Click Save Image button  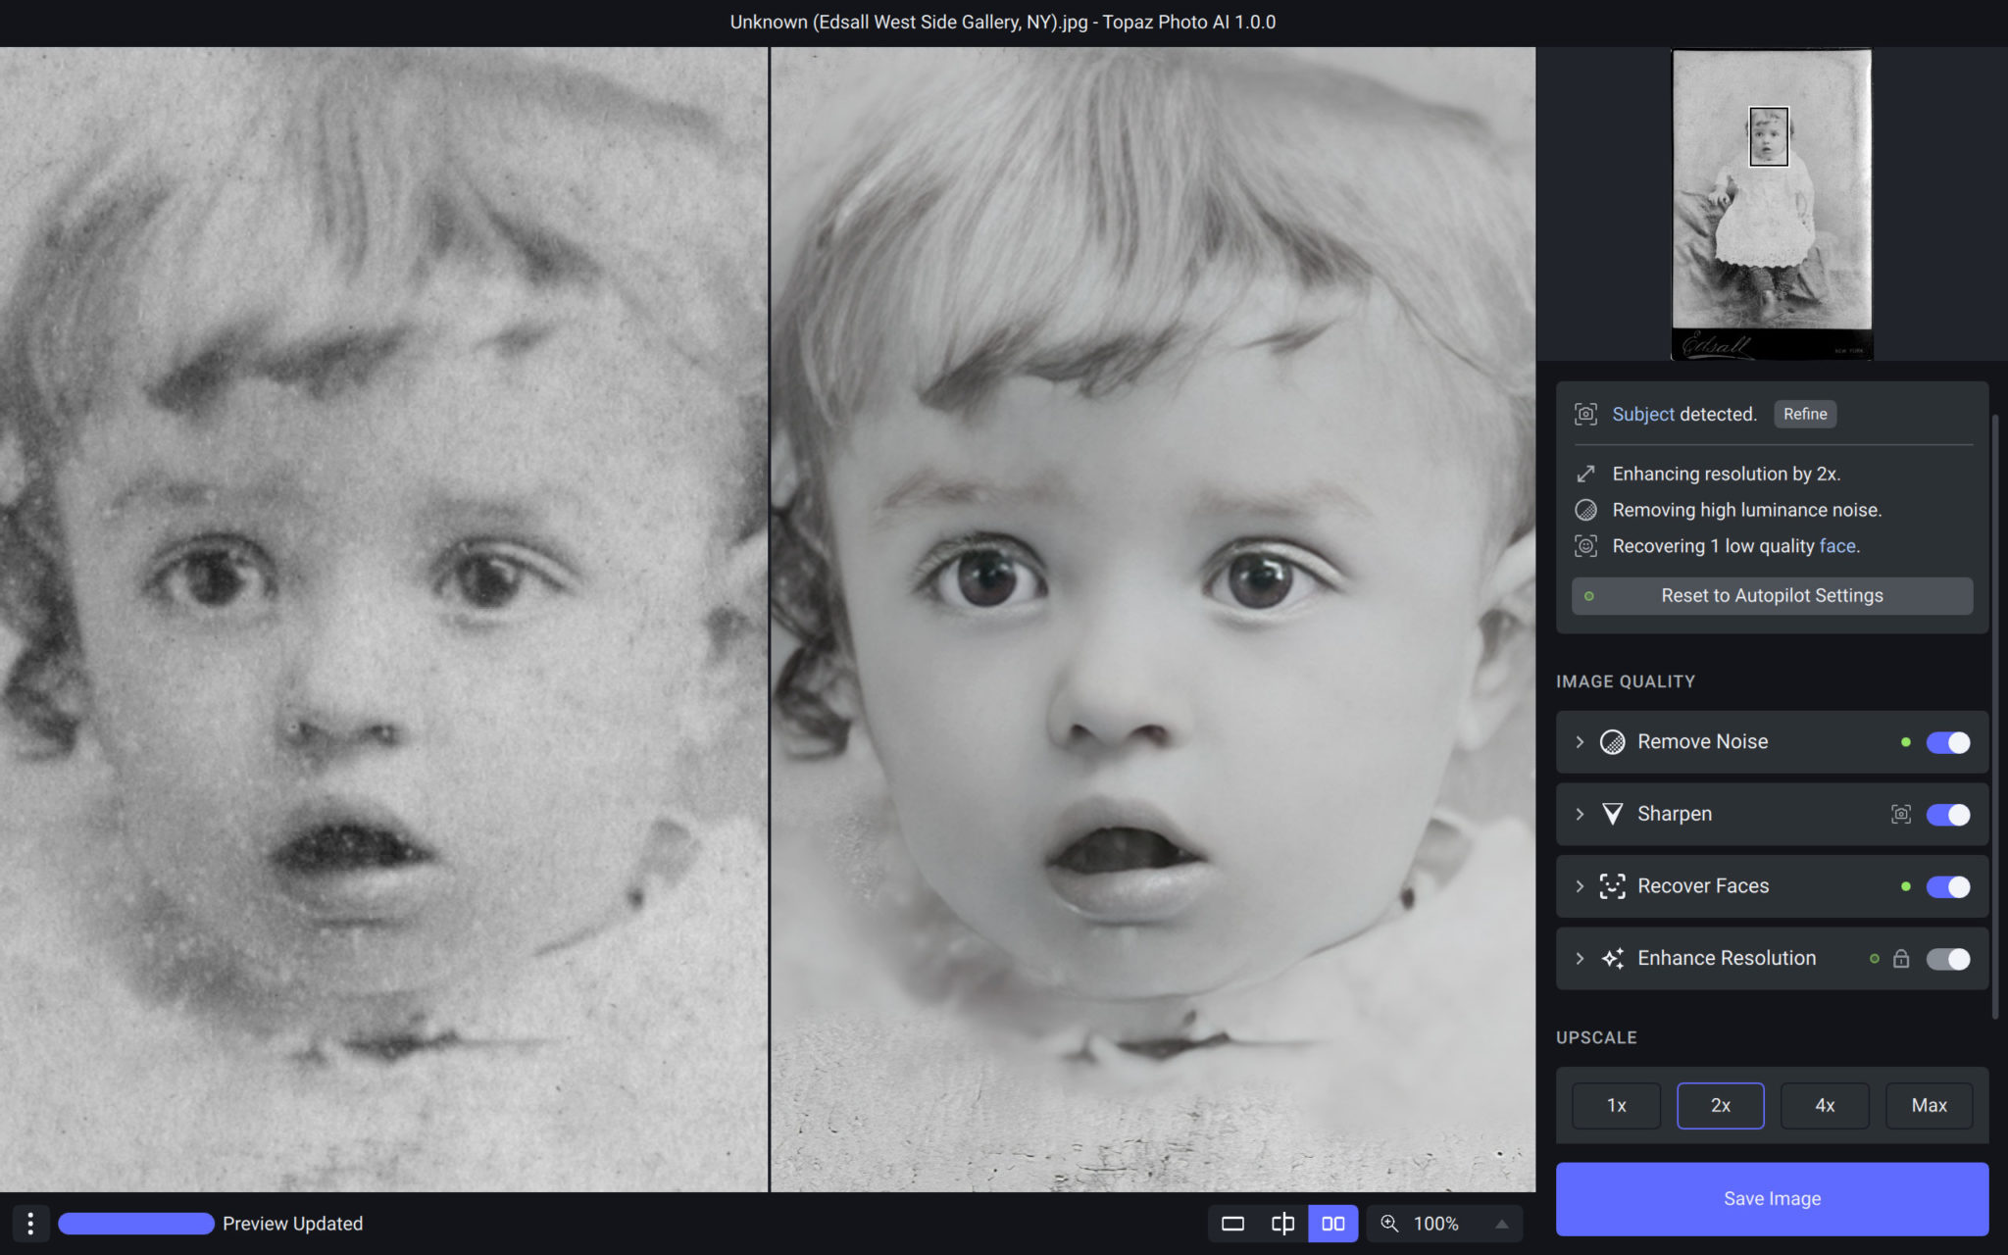1773,1197
